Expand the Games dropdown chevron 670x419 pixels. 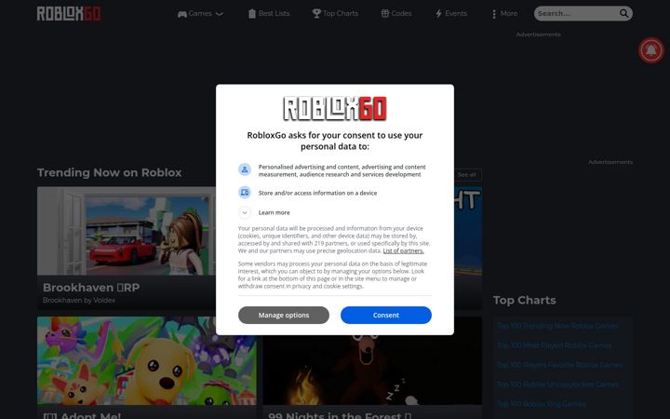click(220, 14)
